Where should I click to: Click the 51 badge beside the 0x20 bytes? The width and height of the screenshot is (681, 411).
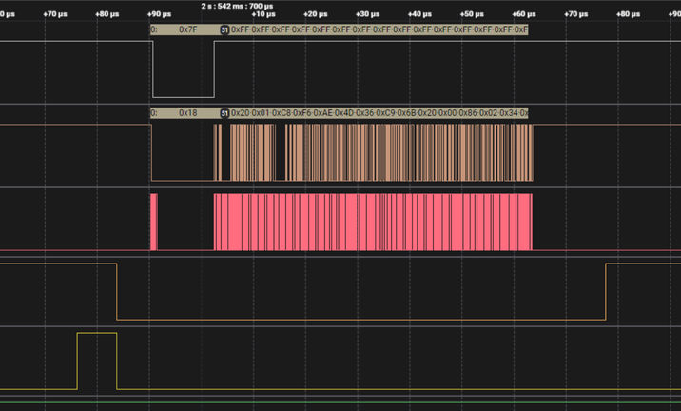click(x=225, y=113)
